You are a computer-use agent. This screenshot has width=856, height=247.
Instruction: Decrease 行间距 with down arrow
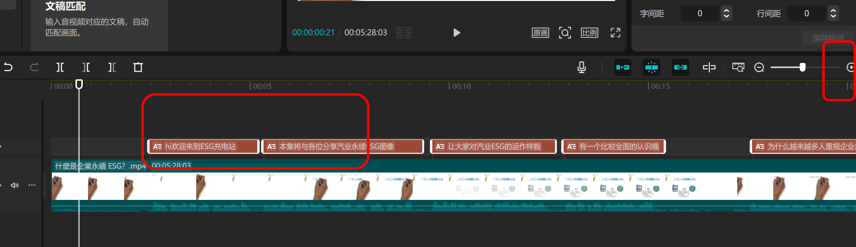click(833, 17)
